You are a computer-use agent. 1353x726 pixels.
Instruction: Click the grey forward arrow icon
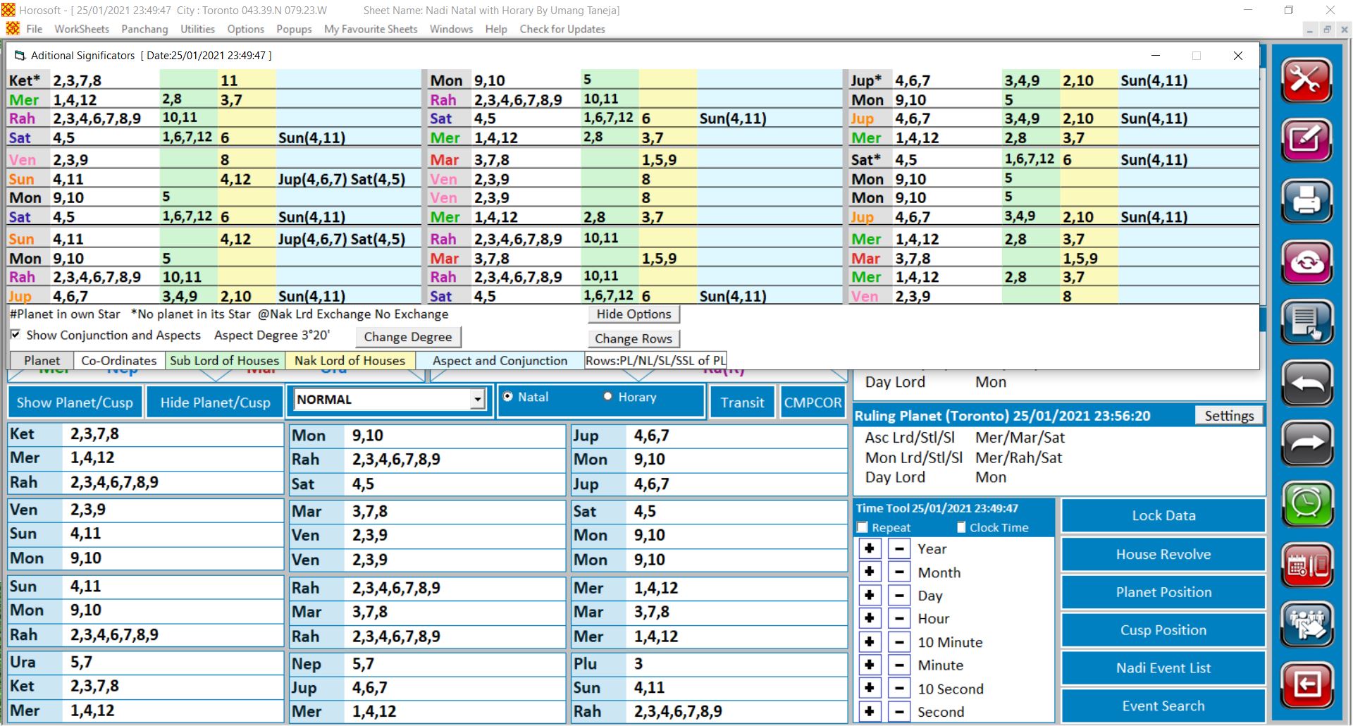pos(1307,443)
